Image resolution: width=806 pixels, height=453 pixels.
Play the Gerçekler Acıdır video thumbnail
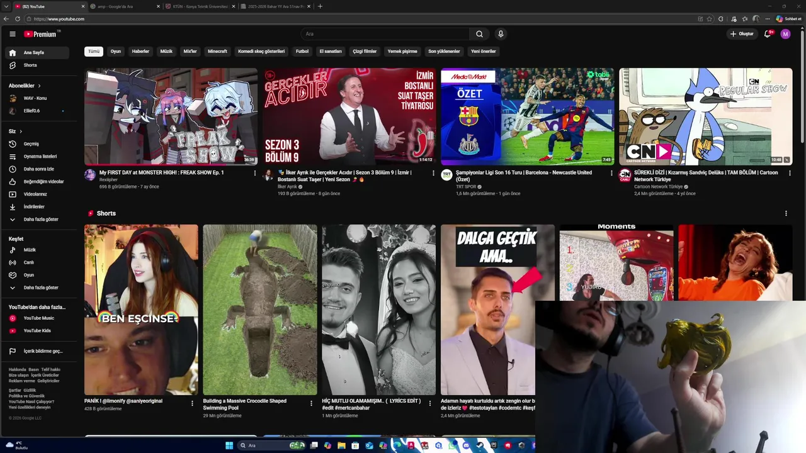click(x=349, y=116)
